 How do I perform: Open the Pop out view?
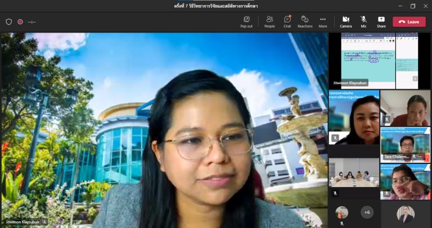pyautogui.click(x=246, y=21)
